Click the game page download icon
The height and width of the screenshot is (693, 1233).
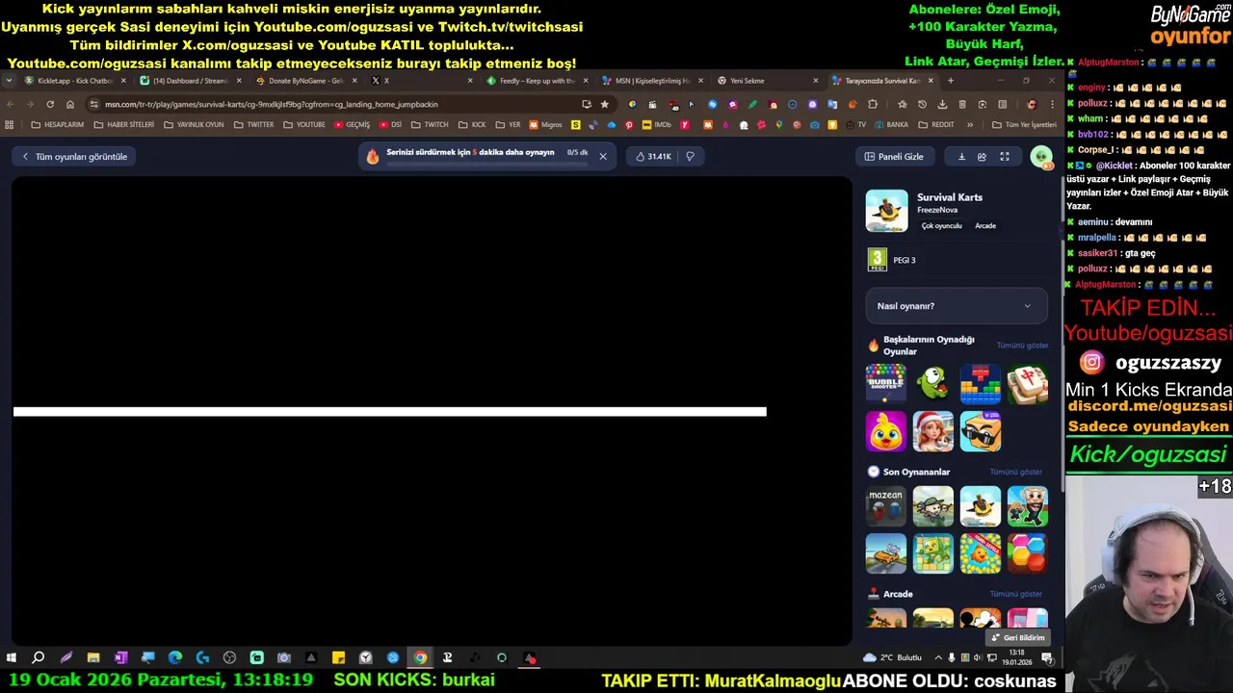(961, 157)
